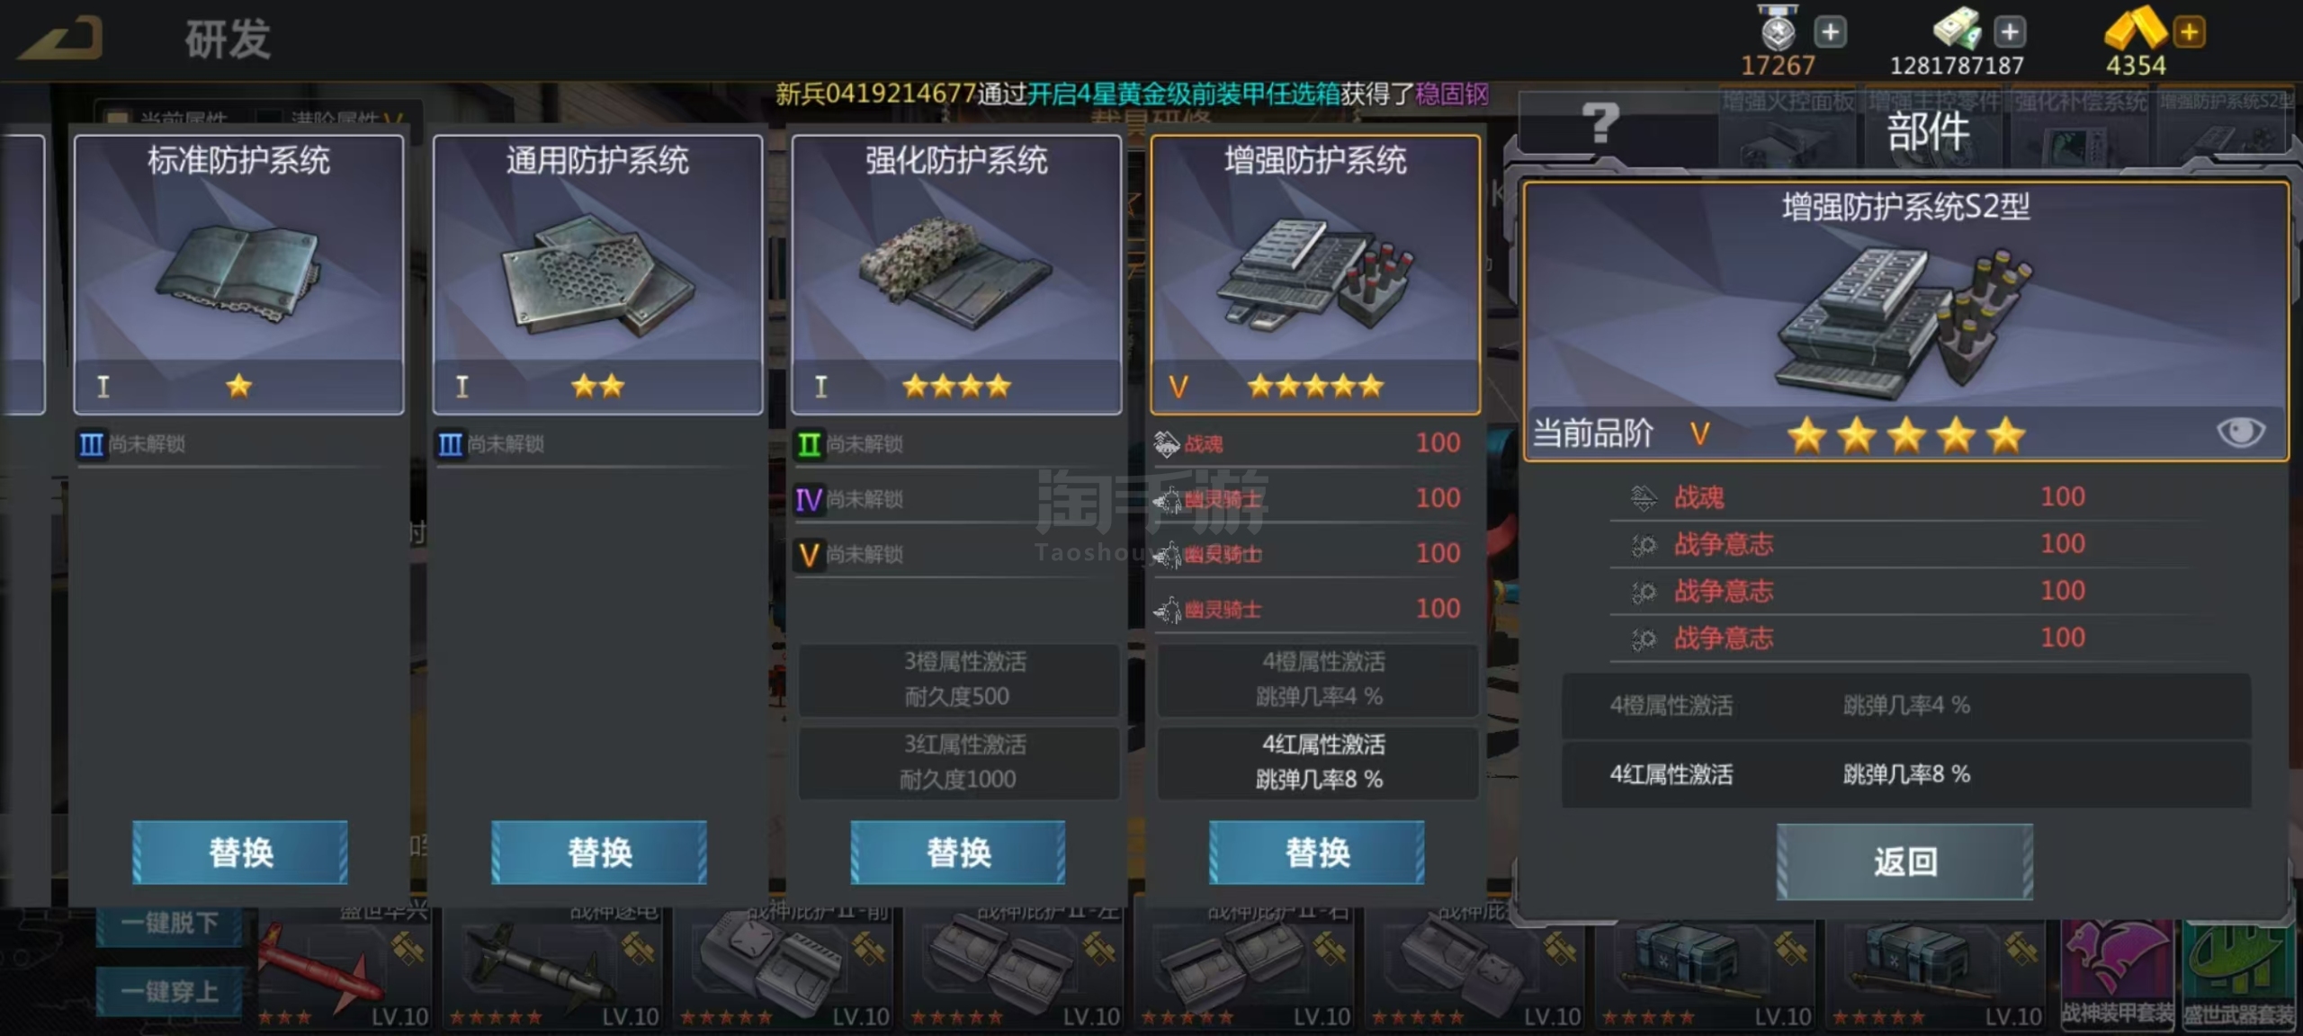Click the 返回 button
This screenshot has height=1036, width=2303.
(x=1904, y=862)
